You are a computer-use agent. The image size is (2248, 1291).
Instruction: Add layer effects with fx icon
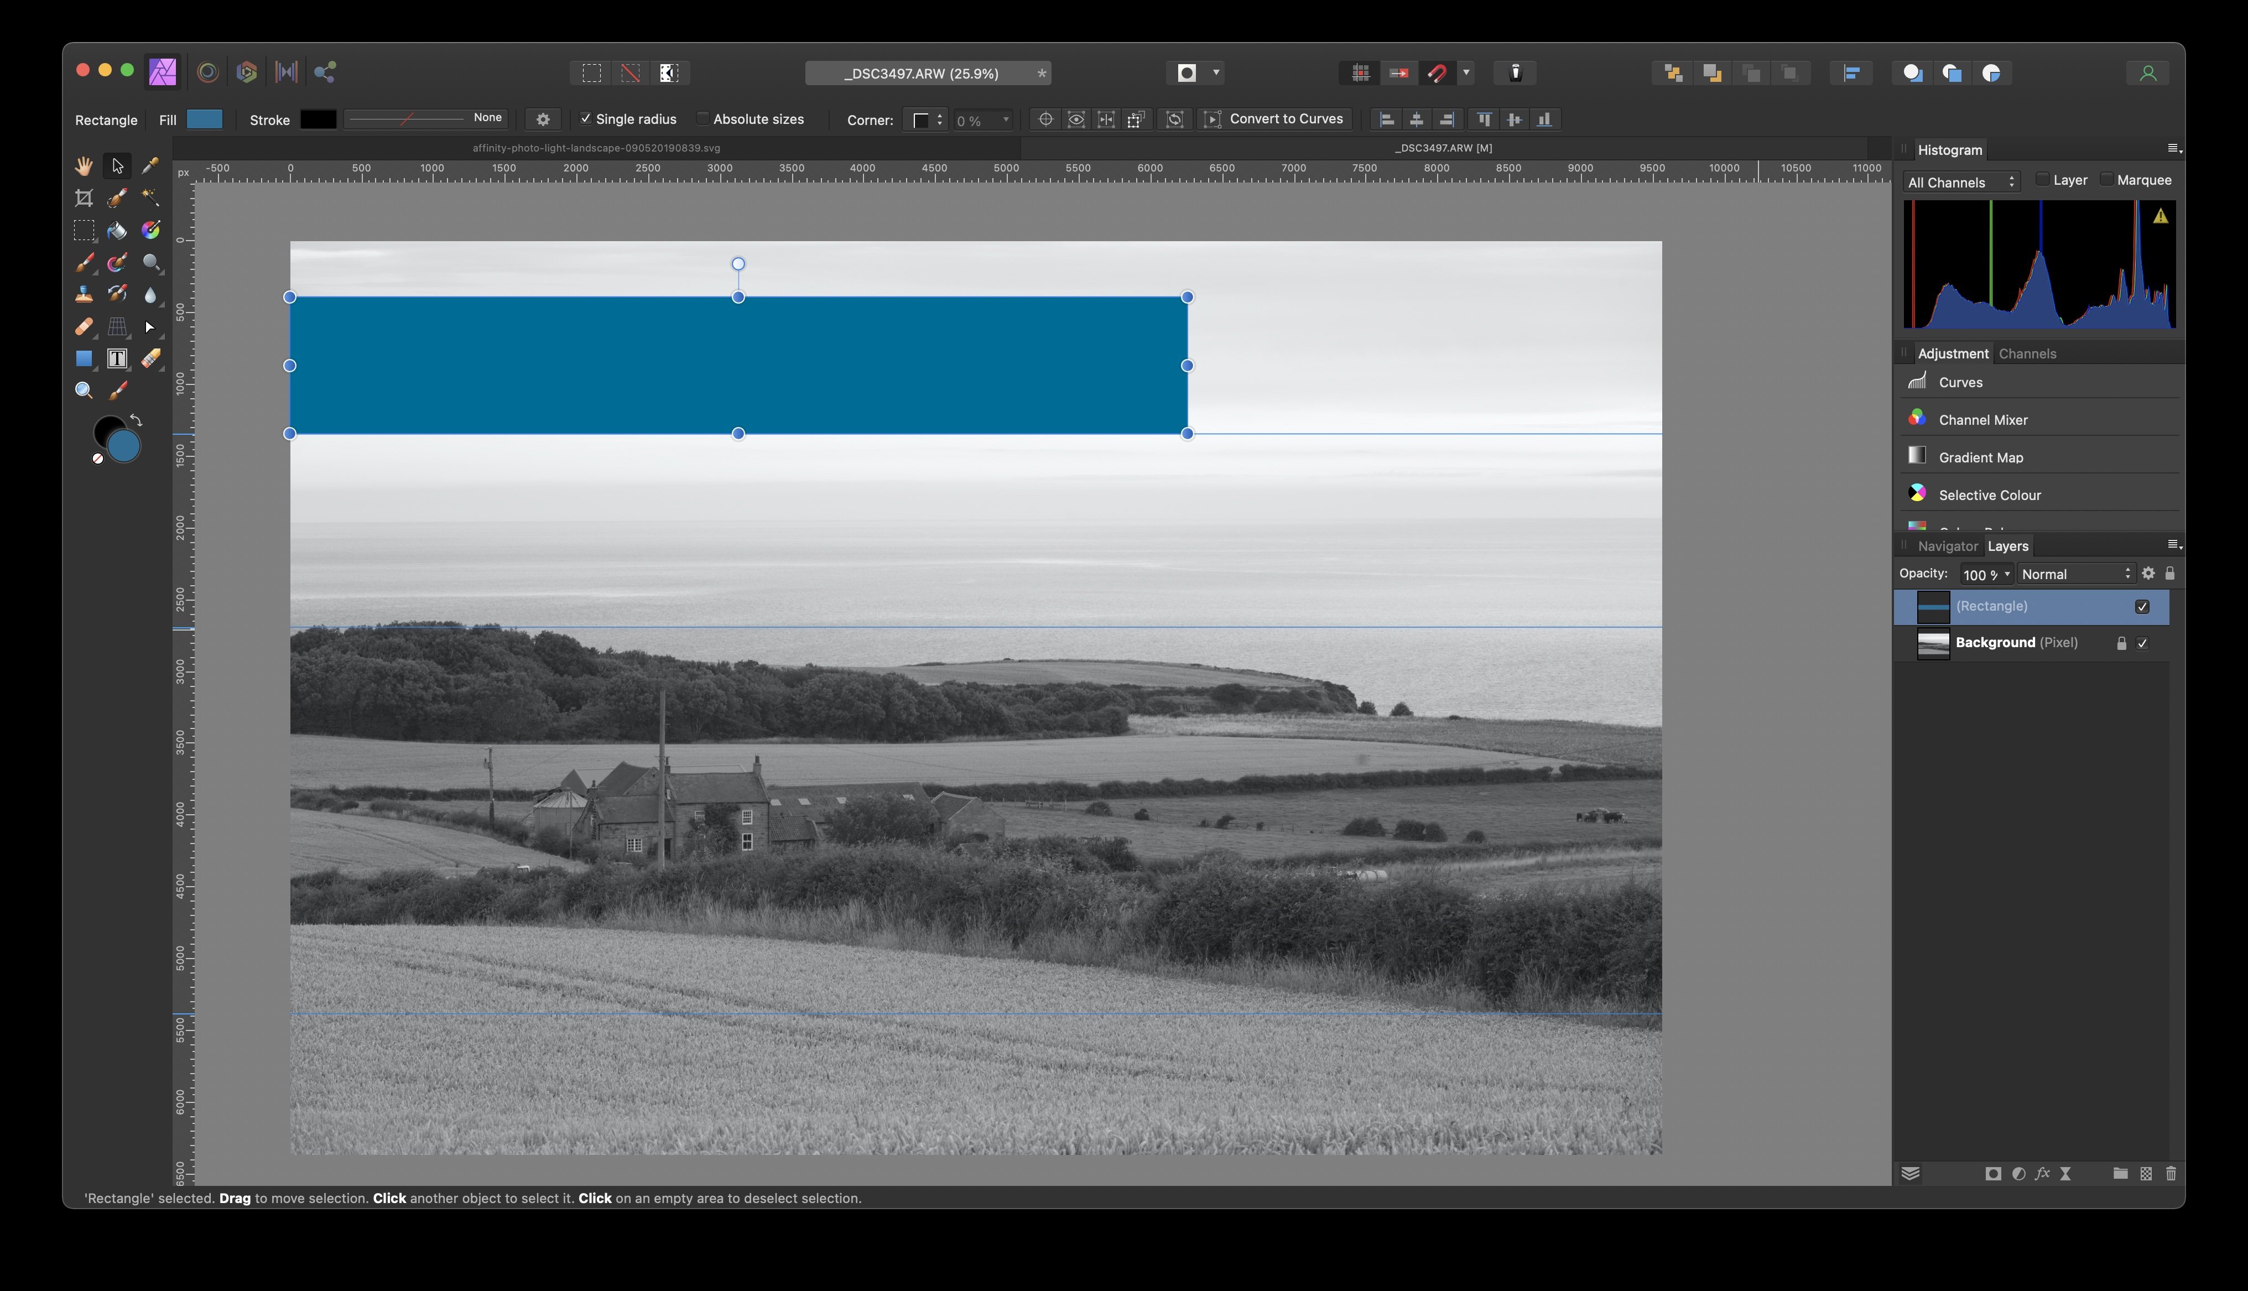[x=2042, y=1173]
